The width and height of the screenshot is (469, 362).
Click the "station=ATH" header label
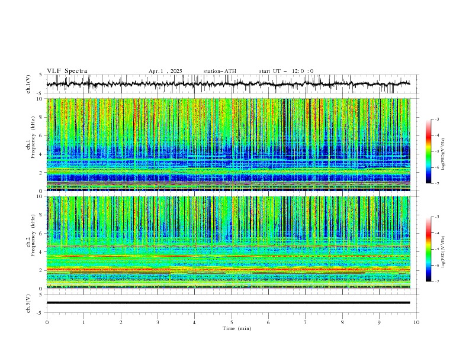[220, 71]
